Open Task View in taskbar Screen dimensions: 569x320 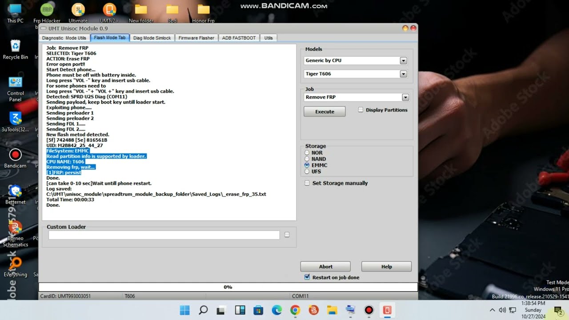coord(221,310)
